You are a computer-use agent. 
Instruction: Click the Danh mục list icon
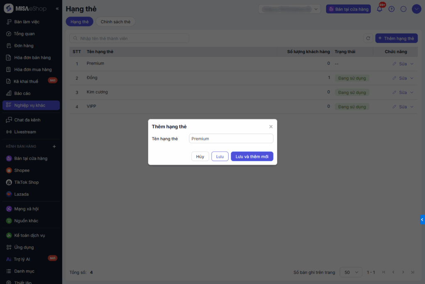9,271
